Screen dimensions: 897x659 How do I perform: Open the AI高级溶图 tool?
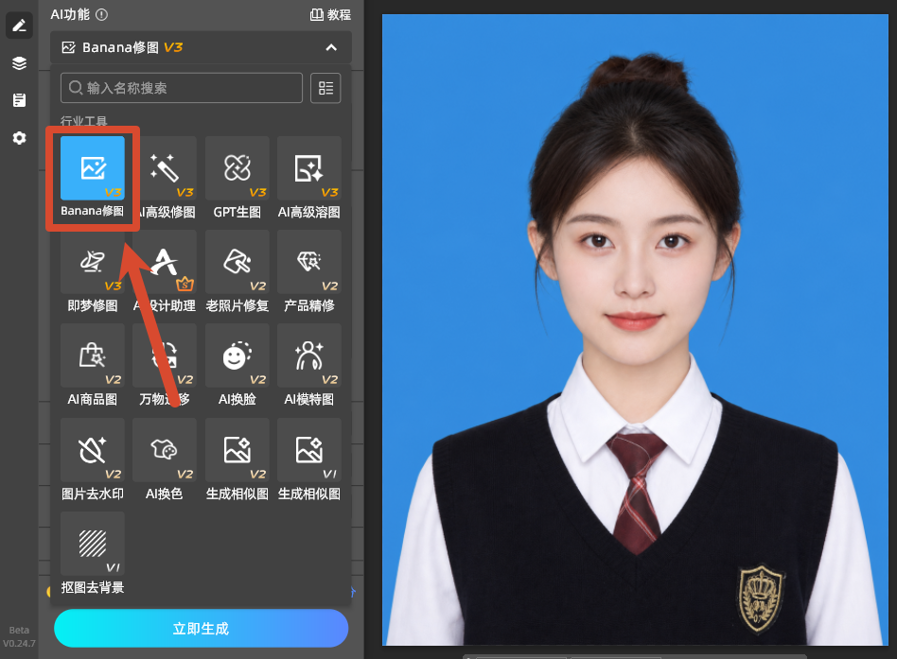pyautogui.click(x=308, y=178)
